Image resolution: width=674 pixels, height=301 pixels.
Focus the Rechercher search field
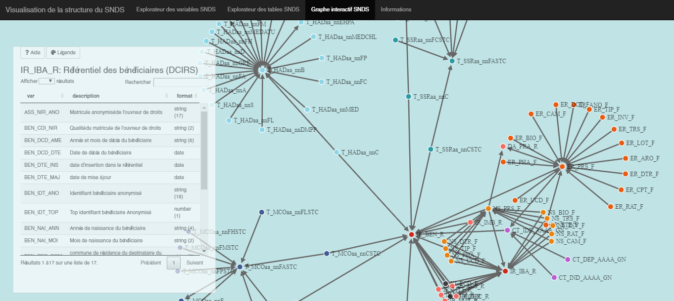pos(181,82)
